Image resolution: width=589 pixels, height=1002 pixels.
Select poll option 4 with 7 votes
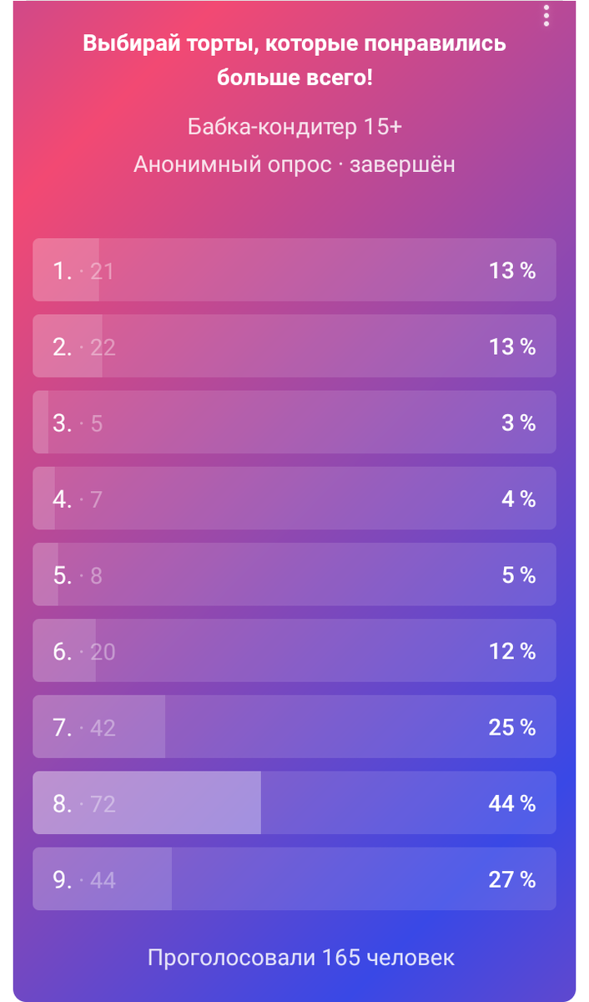[x=294, y=498]
